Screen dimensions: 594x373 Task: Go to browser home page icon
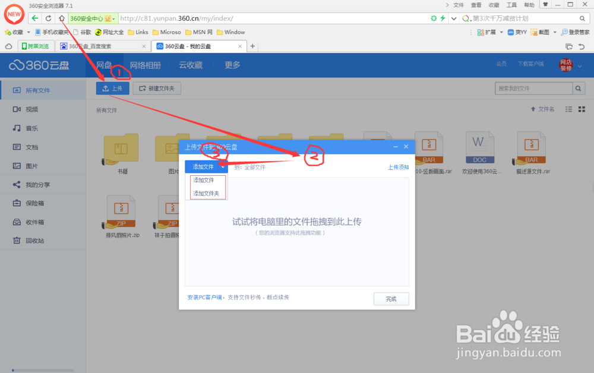point(62,18)
